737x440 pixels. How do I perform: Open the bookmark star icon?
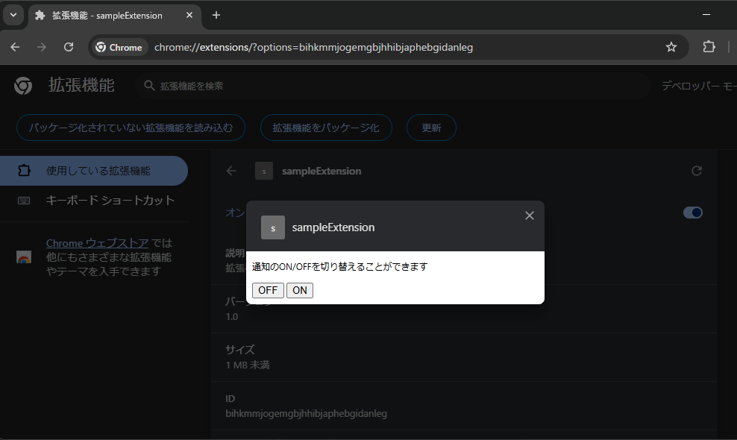click(671, 47)
